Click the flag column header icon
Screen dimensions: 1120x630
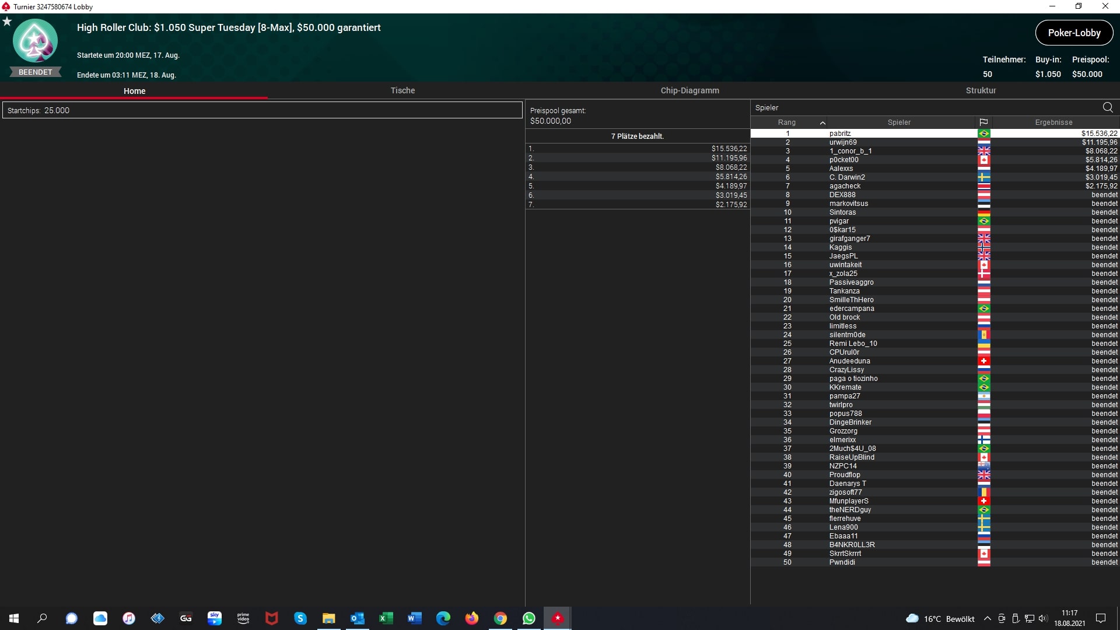pos(984,123)
